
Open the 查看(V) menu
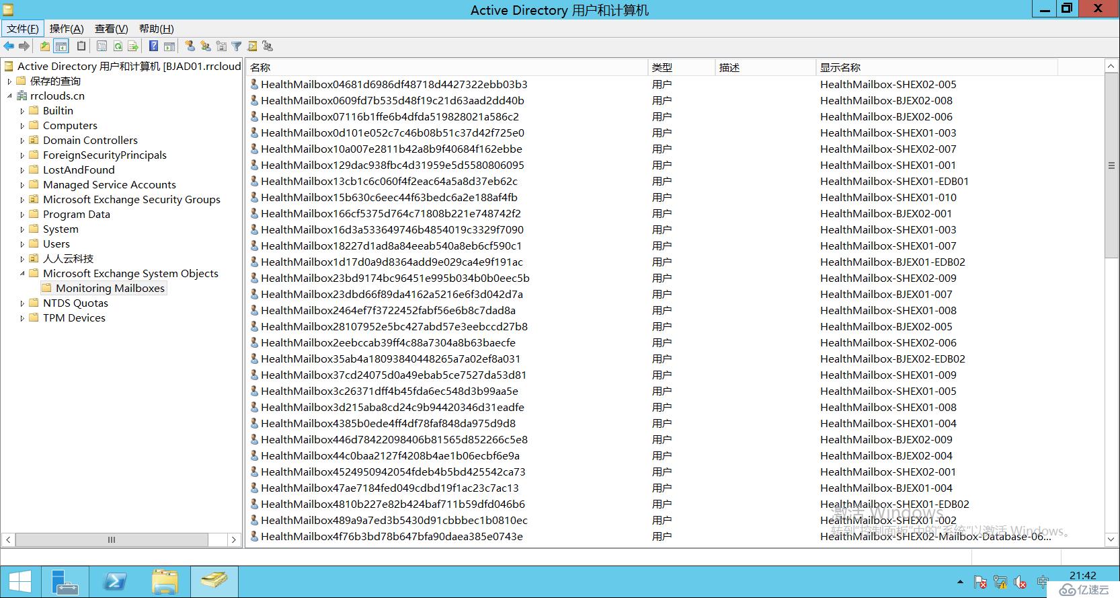point(111,28)
